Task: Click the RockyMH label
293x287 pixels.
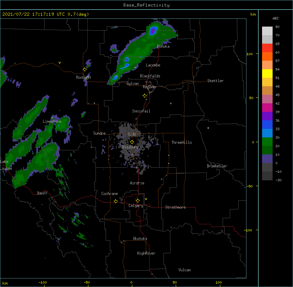Action: pyautogui.click(x=83, y=77)
